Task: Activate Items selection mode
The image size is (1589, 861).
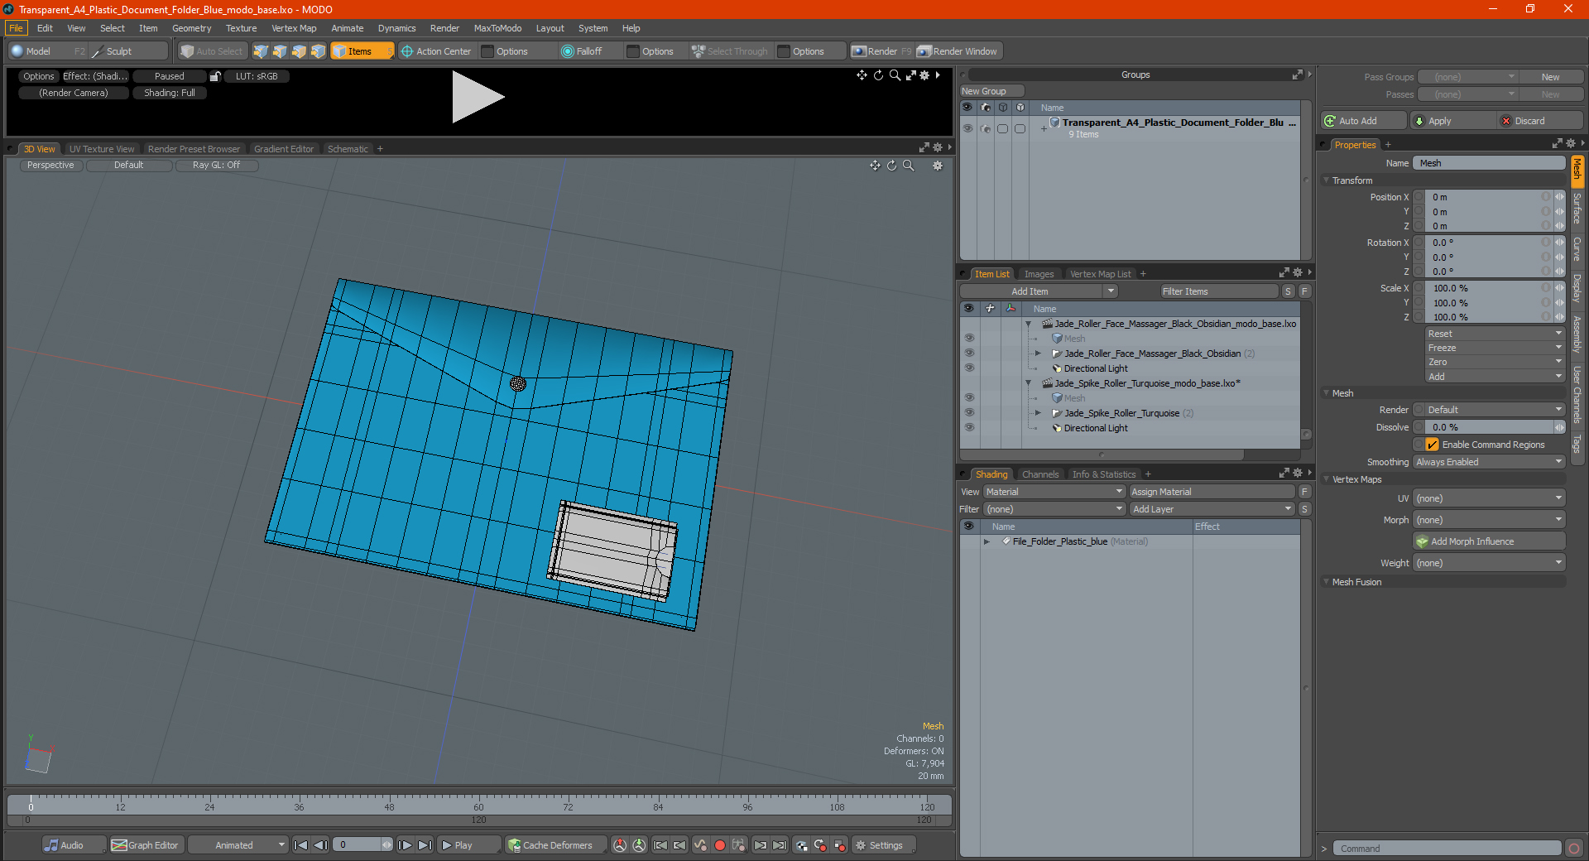Action: 362,51
